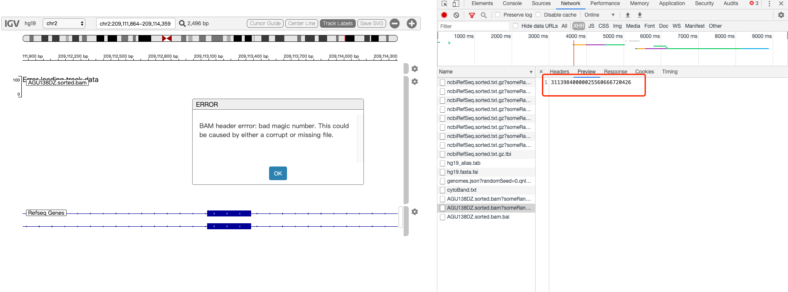Open the Performance tab
The width and height of the screenshot is (788, 292).
point(605,3)
